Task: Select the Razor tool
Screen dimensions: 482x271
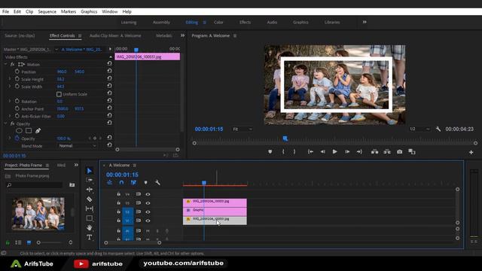Action: pyautogui.click(x=90, y=199)
